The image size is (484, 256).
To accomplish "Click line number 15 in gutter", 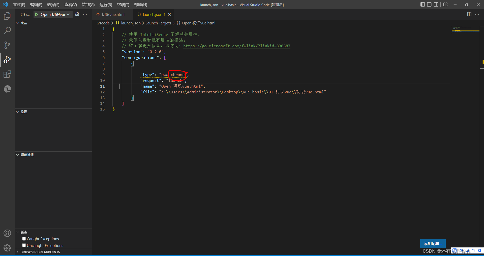I will point(102,109).
